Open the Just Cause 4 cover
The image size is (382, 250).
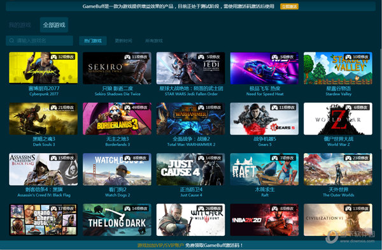pyautogui.click(x=190, y=169)
